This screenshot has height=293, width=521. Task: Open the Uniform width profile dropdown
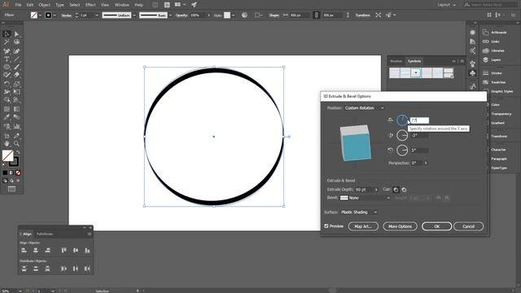pos(134,15)
